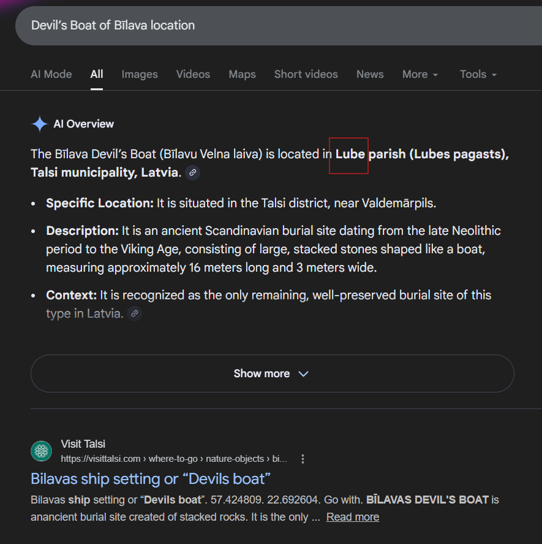Click the visittalsi.com URL breadcrumb

174,459
